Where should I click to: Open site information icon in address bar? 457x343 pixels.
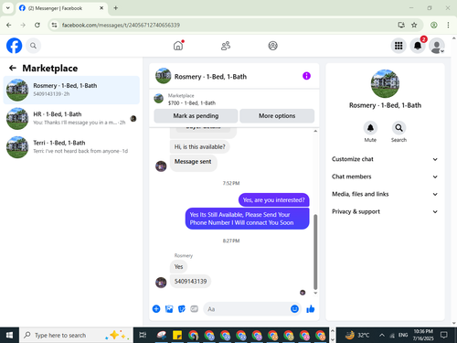[54, 25]
